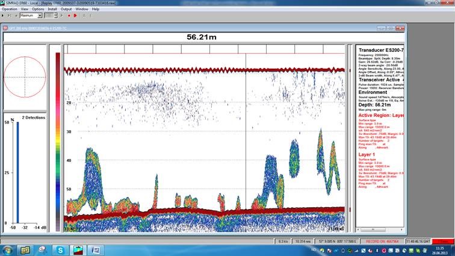
Task: Click the red raw-data record arrow icon
Action: pos(75,16)
